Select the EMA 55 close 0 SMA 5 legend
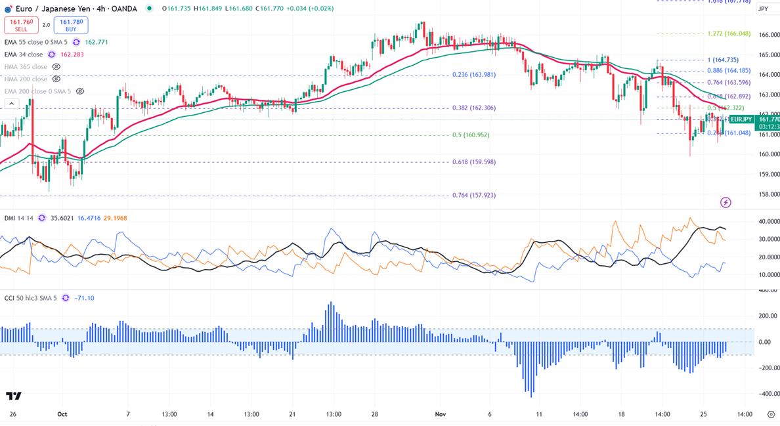The image size is (780, 426). coord(36,42)
